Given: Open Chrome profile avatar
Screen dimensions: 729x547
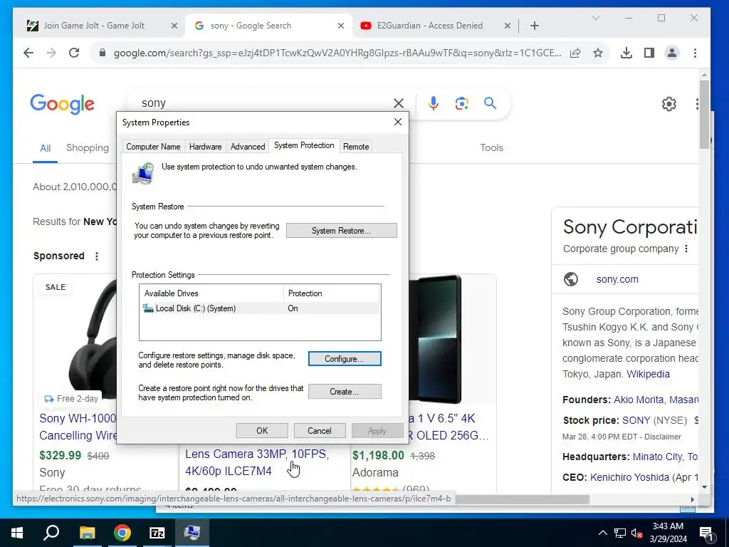Looking at the screenshot, I should (x=672, y=53).
